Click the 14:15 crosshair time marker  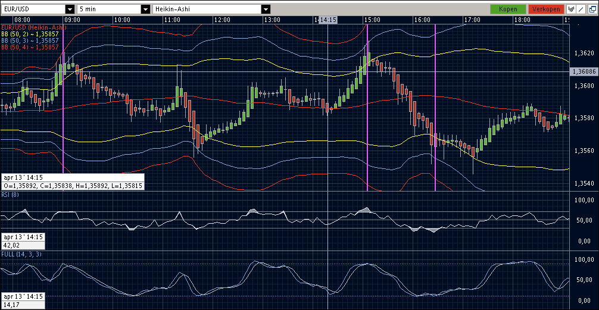tap(327, 20)
